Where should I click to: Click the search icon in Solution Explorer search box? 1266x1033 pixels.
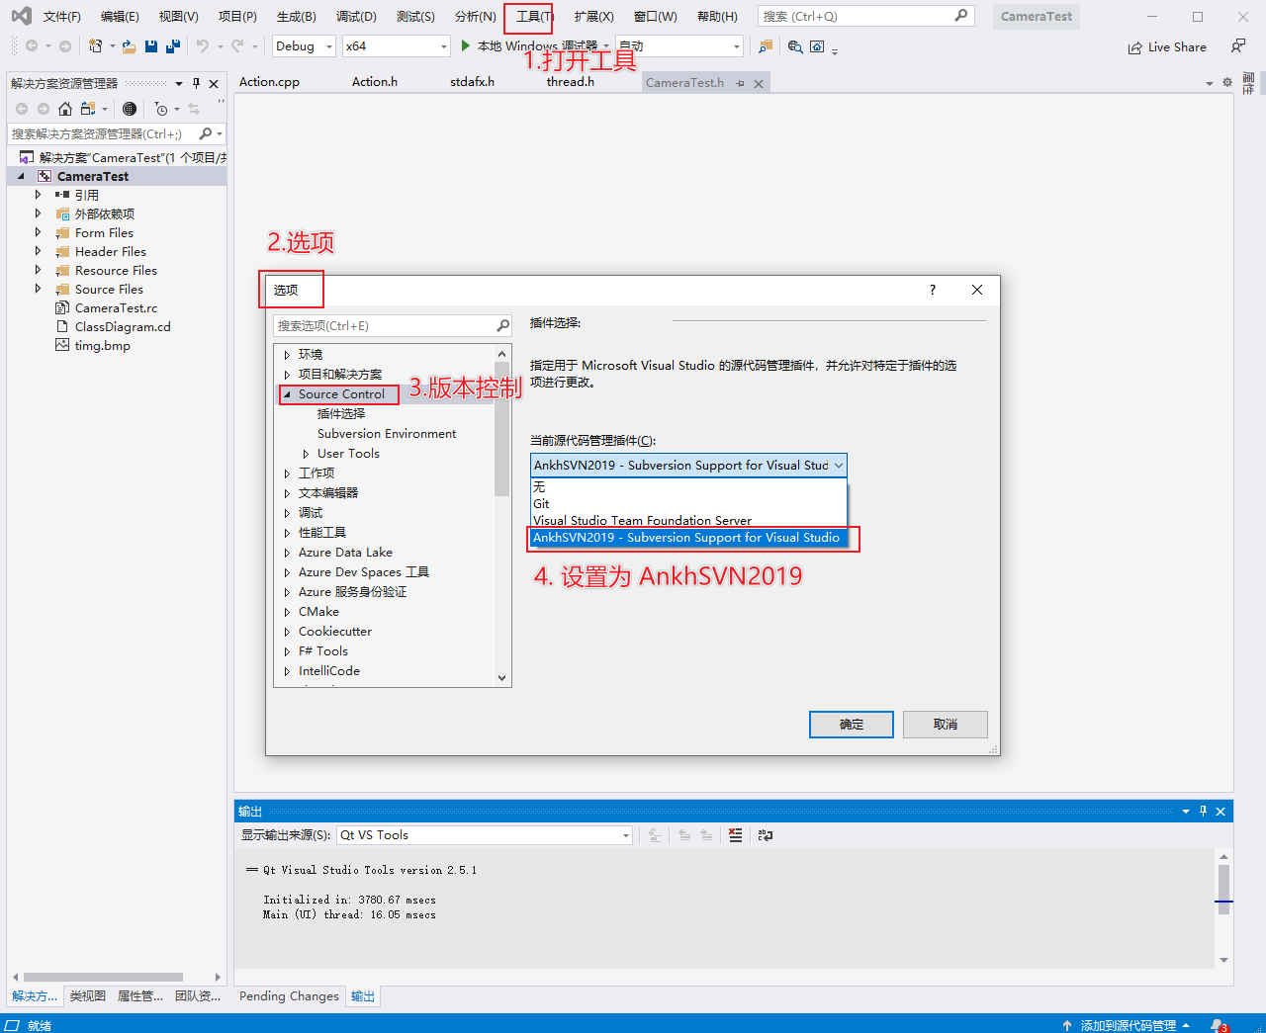[203, 132]
